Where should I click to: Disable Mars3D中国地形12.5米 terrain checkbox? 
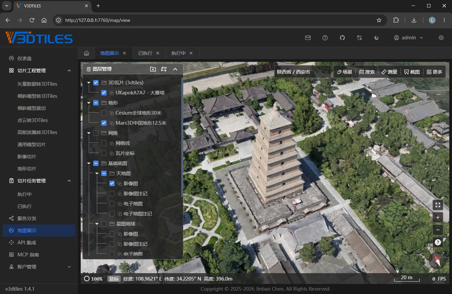click(x=104, y=123)
